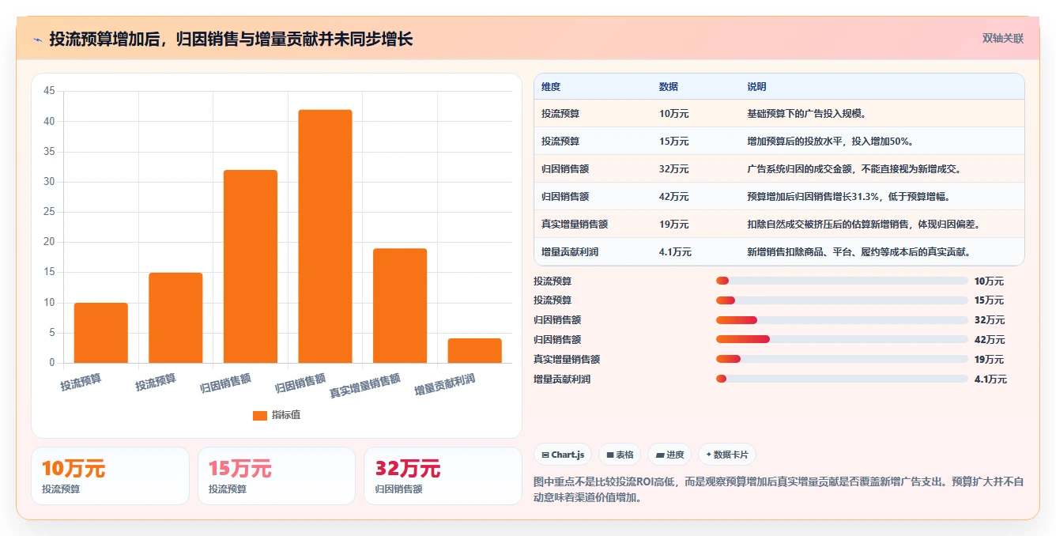Viewport: 1056px width, 536px height.
Task: Select the 归因销售额 bar valued 32
Action: click(251, 266)
